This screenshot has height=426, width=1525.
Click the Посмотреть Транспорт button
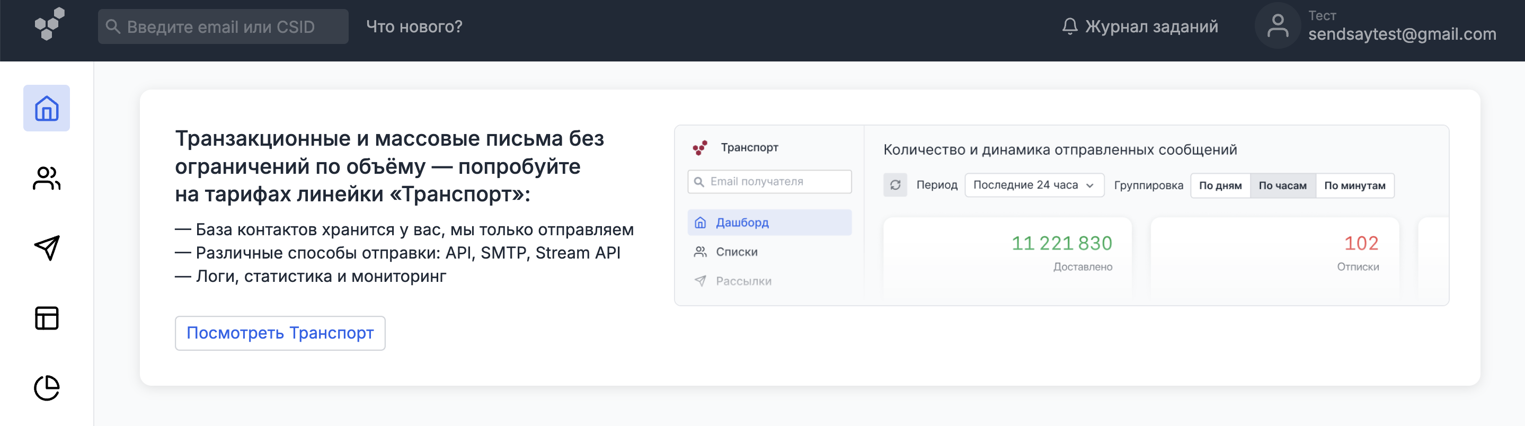tap(279, 333)
